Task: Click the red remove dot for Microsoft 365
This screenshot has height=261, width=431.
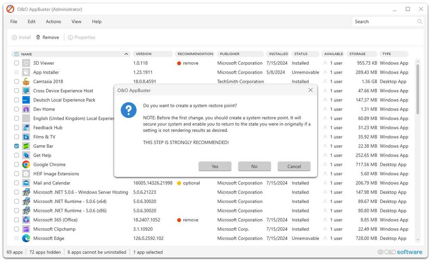Action: coord(179,220)
